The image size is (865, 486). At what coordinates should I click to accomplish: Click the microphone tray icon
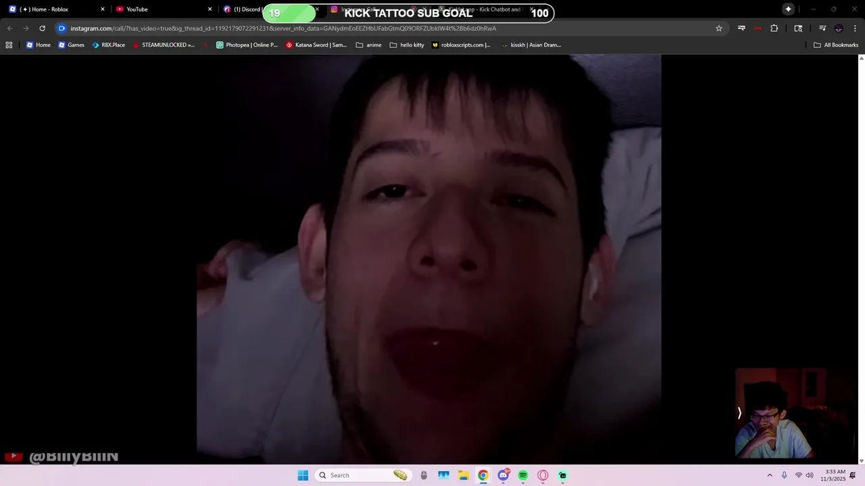pos(785,475)
